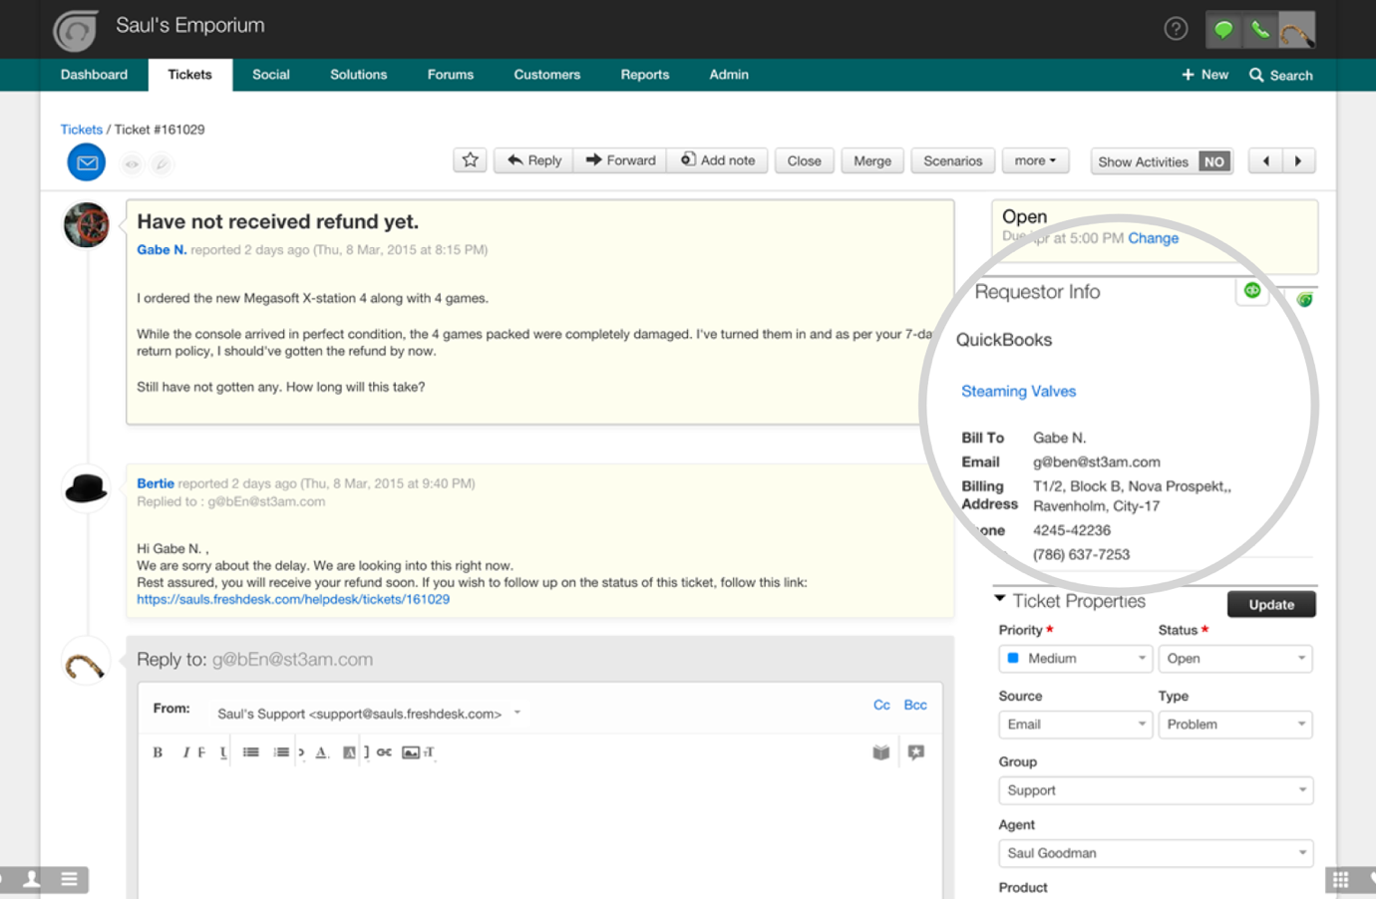
Task: Open the user profile avatar in header
Action: (x=1297, y=30)
